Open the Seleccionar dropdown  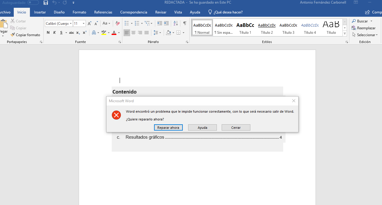coord(365,35)
